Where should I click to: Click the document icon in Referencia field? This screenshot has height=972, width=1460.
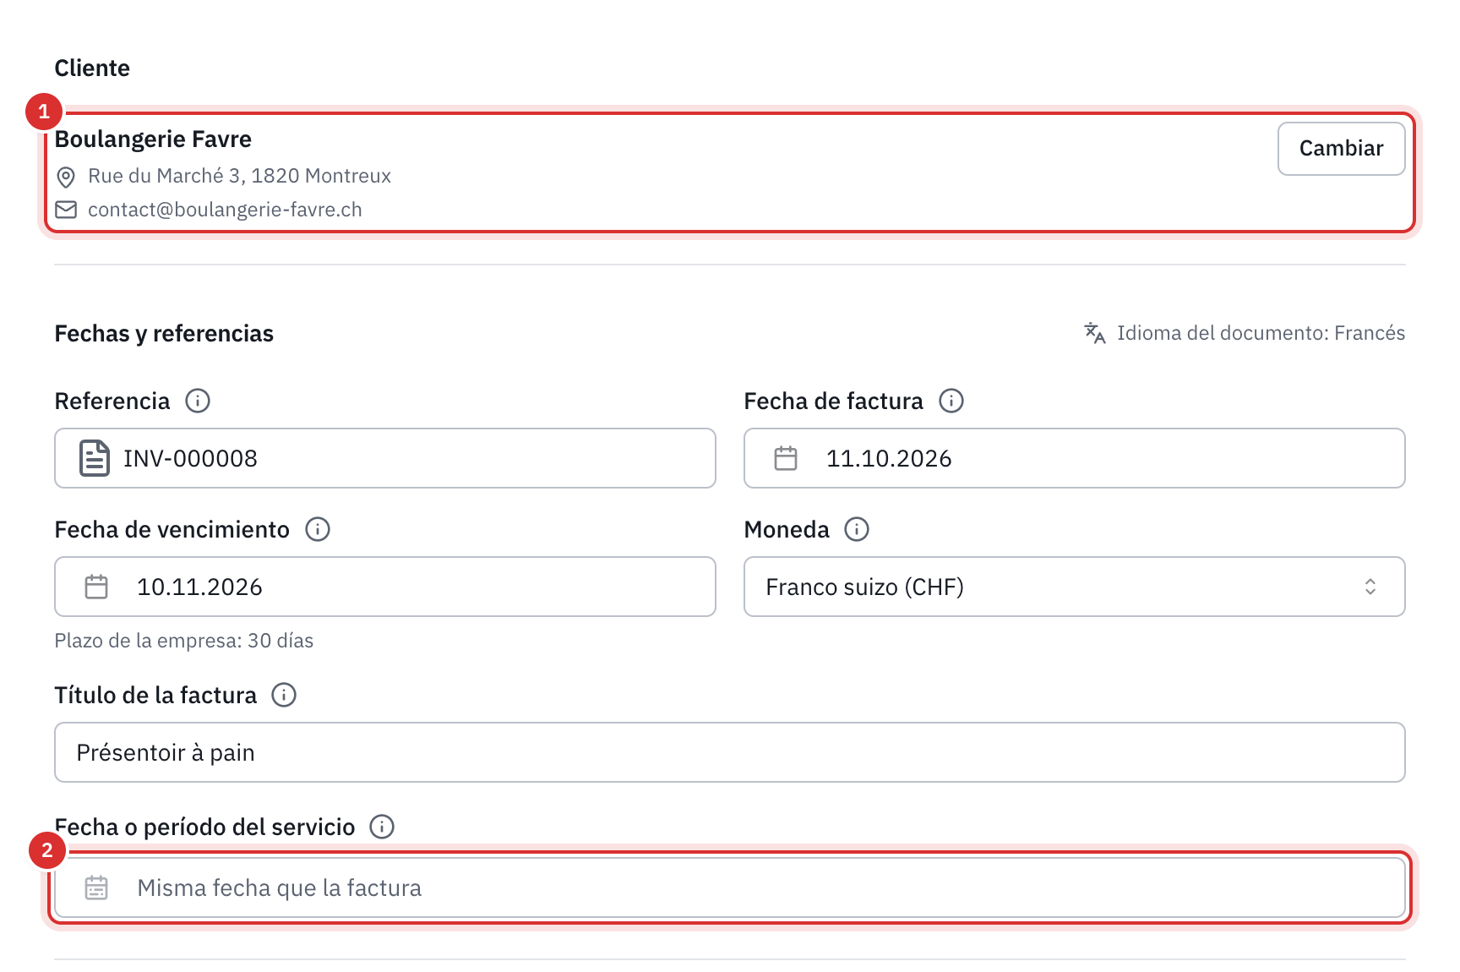95,458
